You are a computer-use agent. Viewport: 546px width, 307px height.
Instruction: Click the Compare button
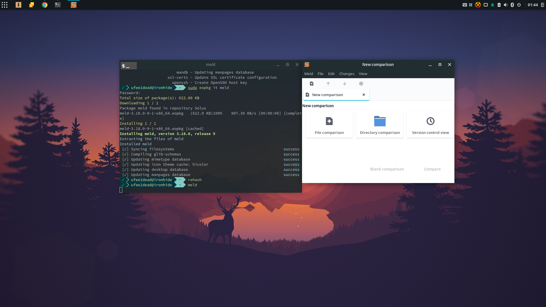pos(432,169)
